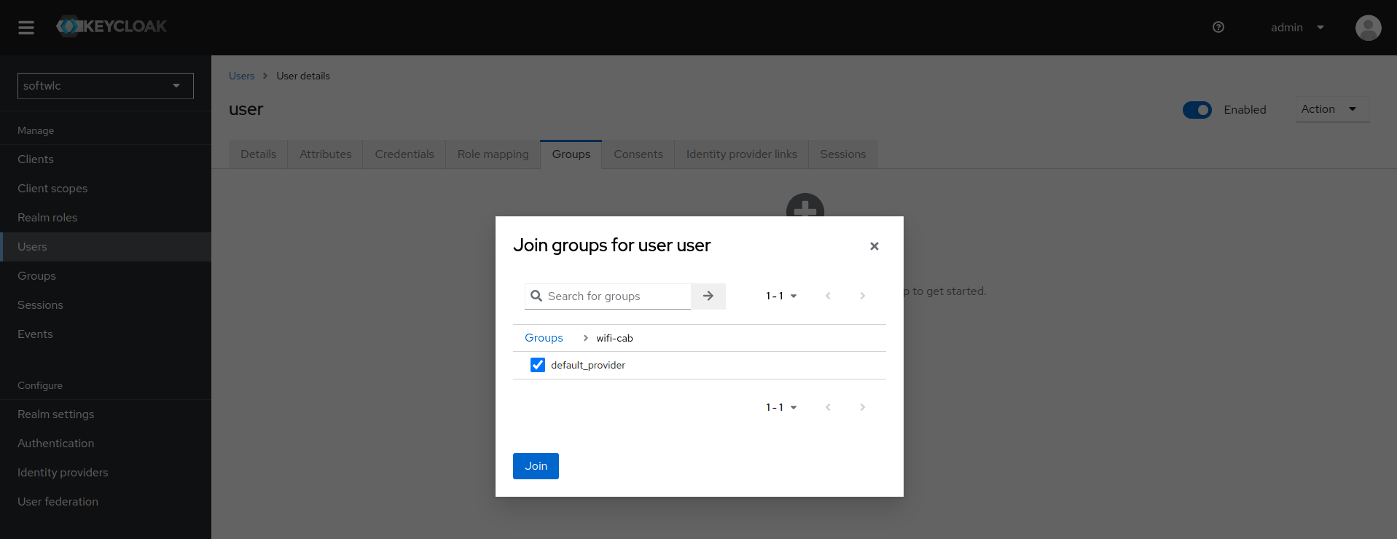Click the Users breadcrumb link

tap(242, 76)
